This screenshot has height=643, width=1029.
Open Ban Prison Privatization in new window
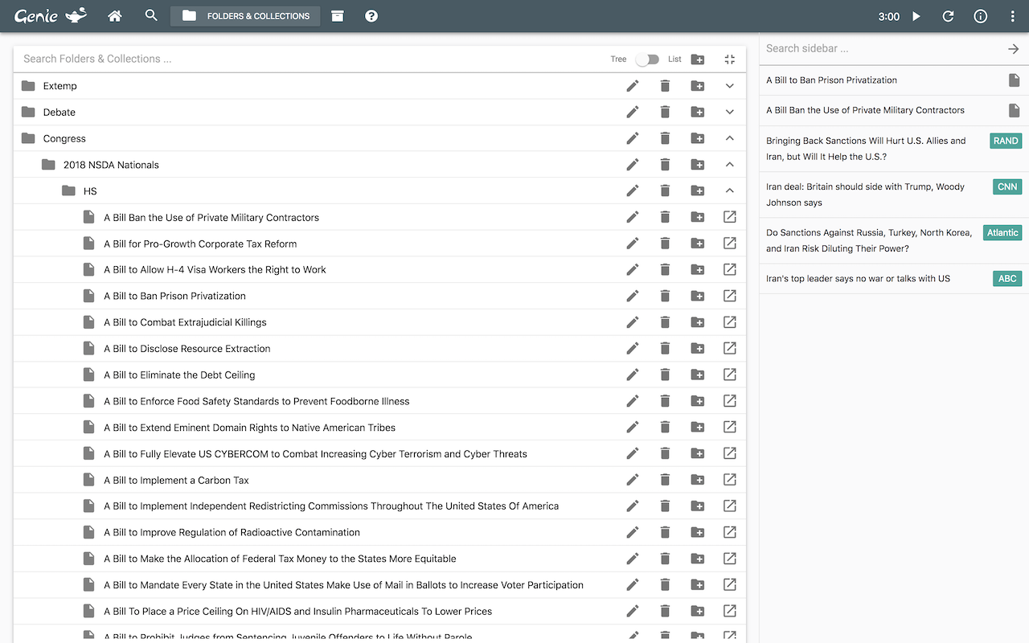(730, 296)
